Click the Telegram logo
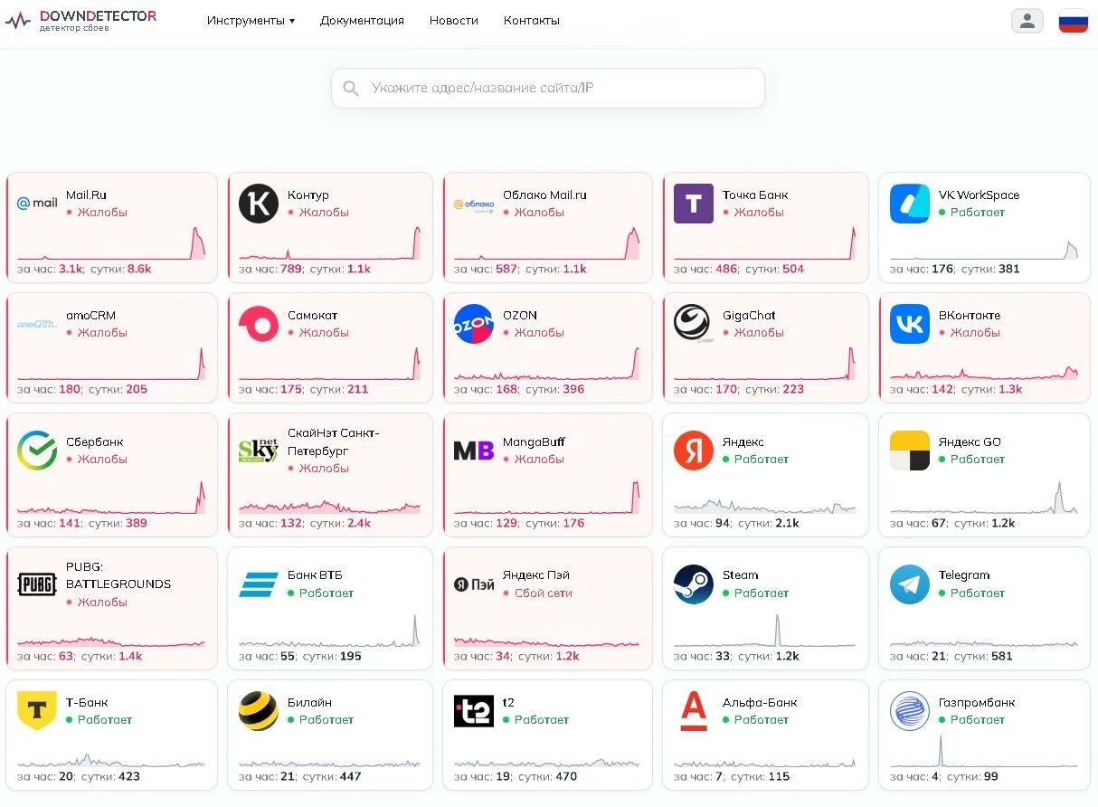Screen dimensions: 1098x807 (x=910, y=584)
